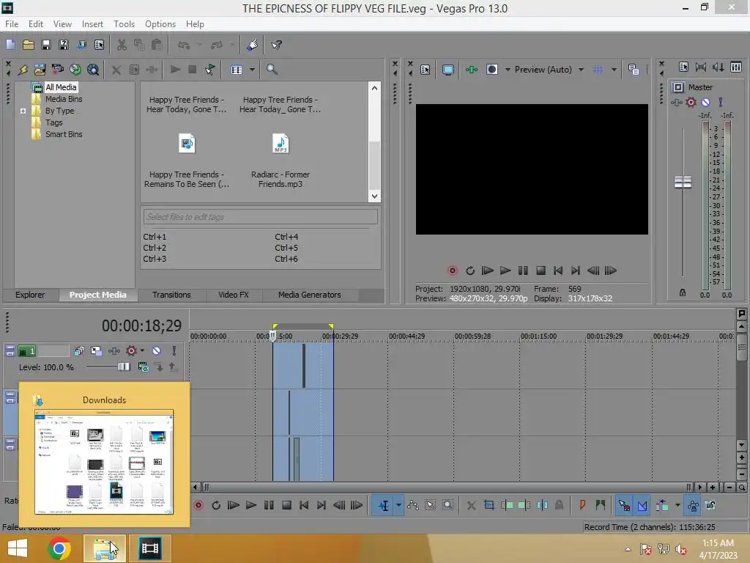Click the What's This help icon
This screenshot has width=750, height=563.
click(x=276, y=45)
